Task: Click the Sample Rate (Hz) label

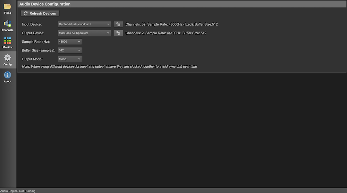Action: coord(36,42)
